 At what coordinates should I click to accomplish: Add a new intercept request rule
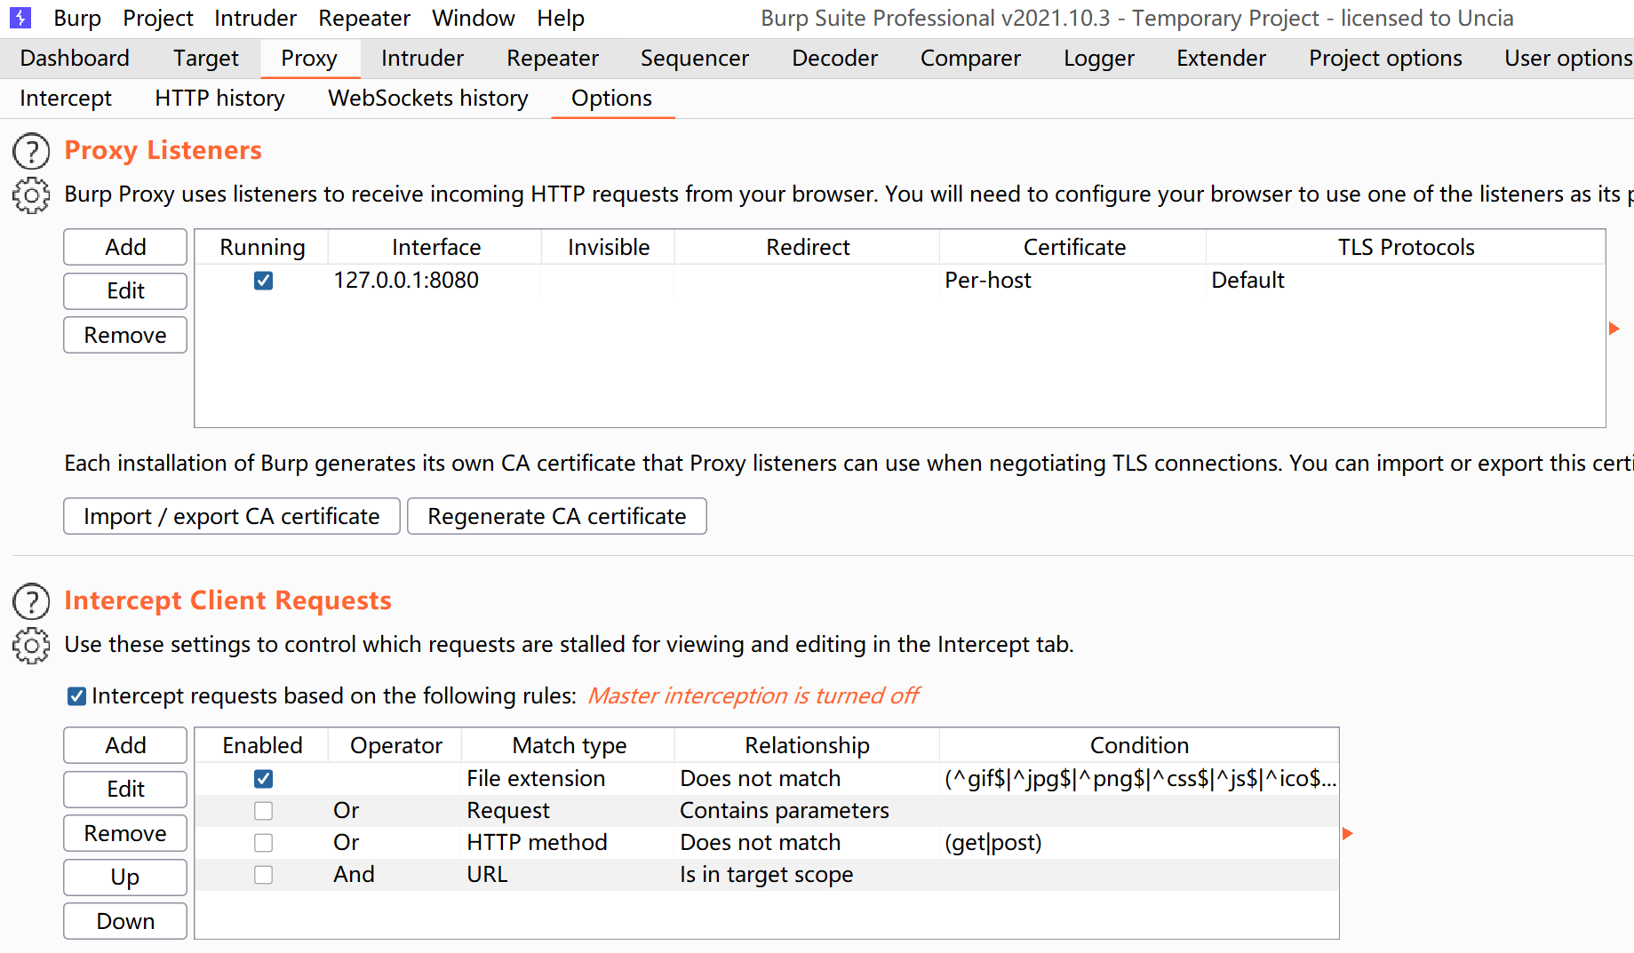(125, 745)
